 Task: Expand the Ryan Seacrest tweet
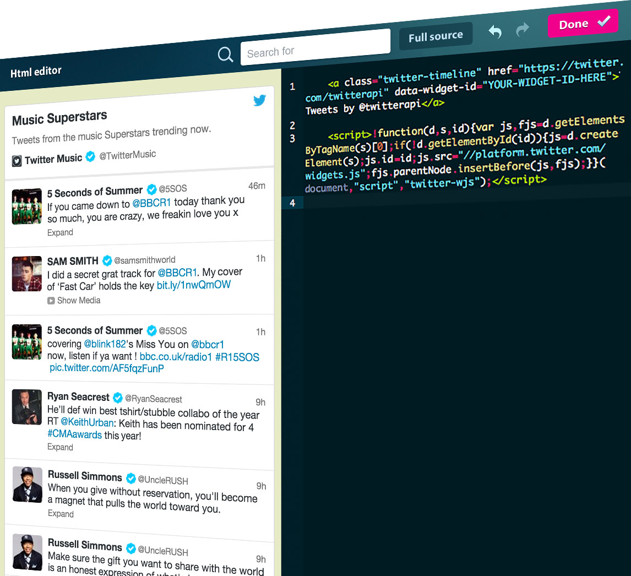coord(60,447)
